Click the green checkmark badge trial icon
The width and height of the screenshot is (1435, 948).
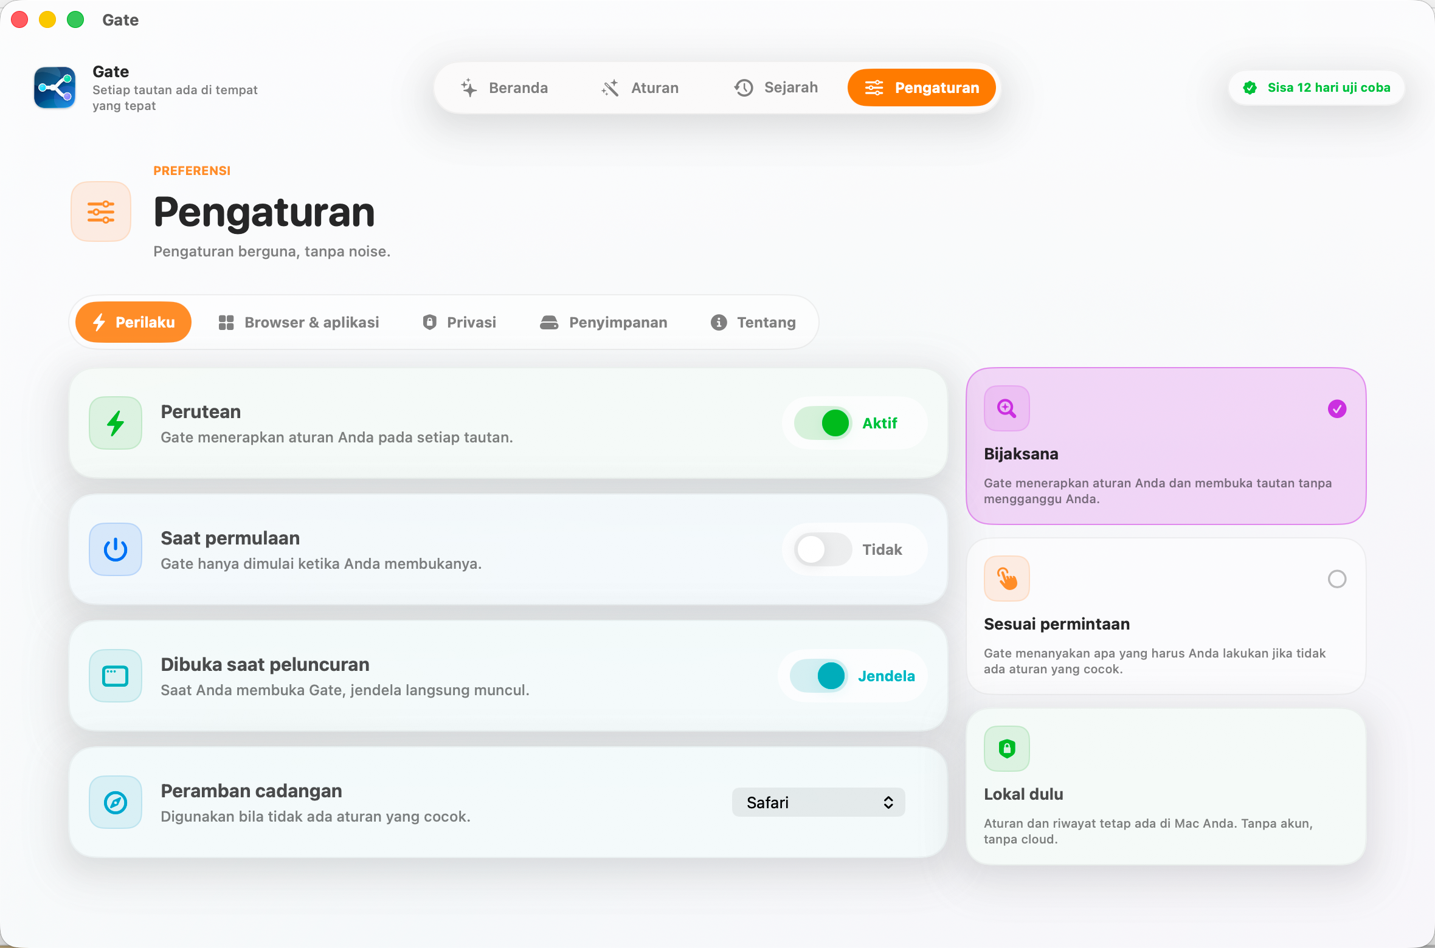1250,88
